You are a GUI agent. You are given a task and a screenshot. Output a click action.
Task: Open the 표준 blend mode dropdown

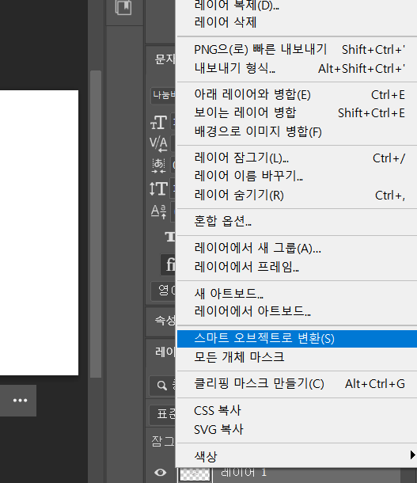(163, 414)
